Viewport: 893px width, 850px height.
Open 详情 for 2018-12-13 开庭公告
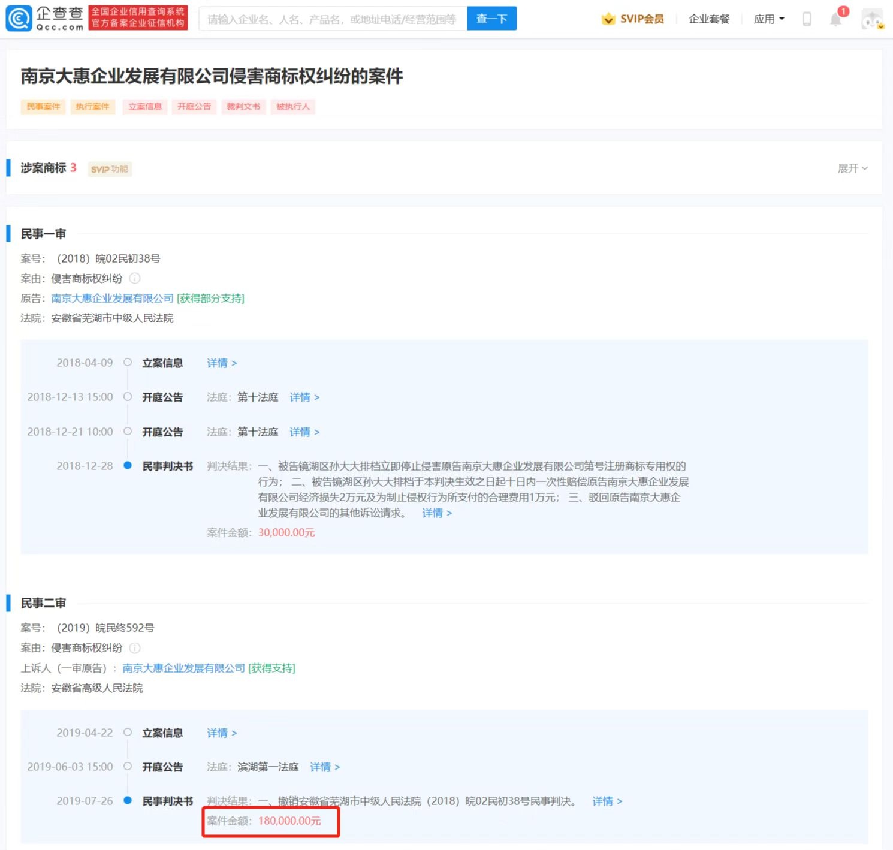point(304,397)
